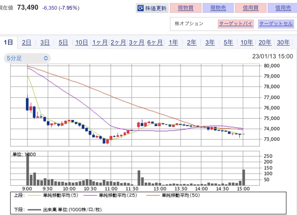Open the 5分足 interval dropdown
The height and width of the screenshot is (215, 297).
(27, 58)
